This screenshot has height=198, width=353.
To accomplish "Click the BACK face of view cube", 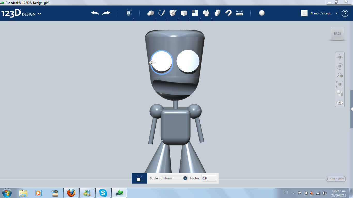I will pos(337,34).
